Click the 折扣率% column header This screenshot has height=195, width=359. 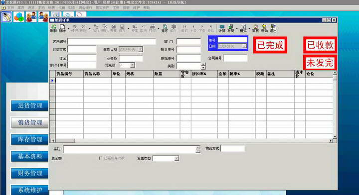coord(204,74)
